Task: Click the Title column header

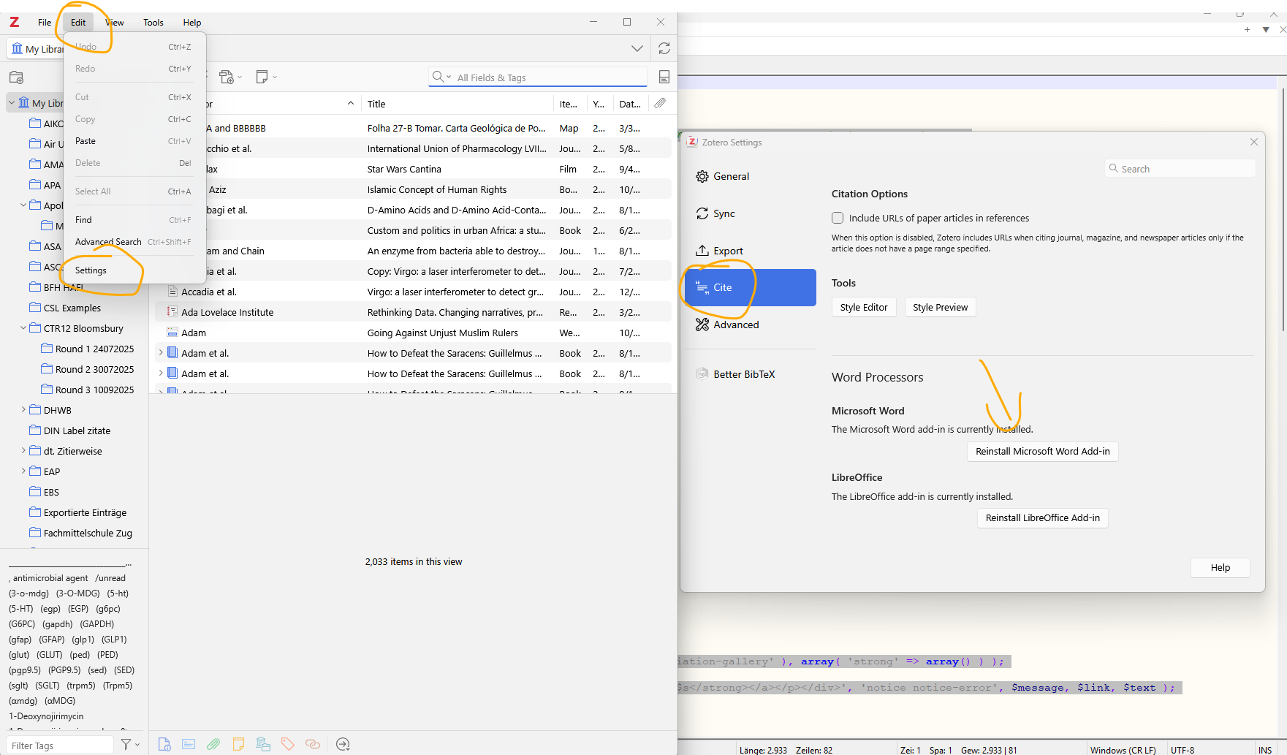Action: click(x=458, y=104)
